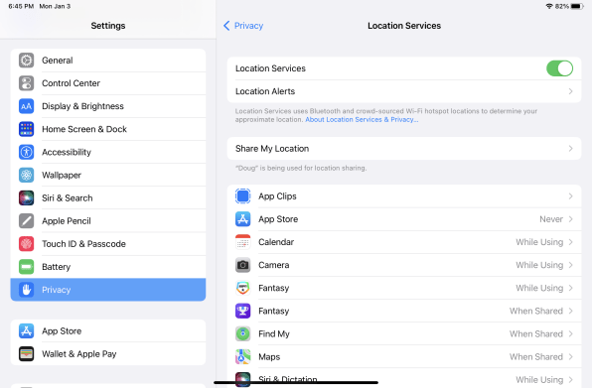Open Battery settings
The image size is (592, 388).
coord(108,267)
